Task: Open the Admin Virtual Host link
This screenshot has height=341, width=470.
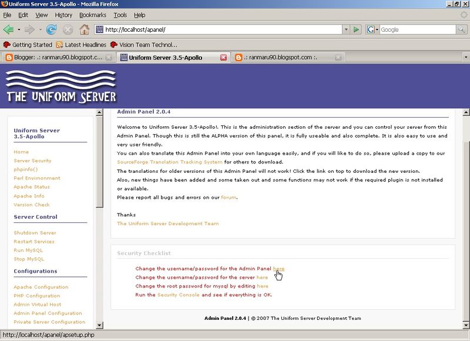Action: (x=37, y=304)
